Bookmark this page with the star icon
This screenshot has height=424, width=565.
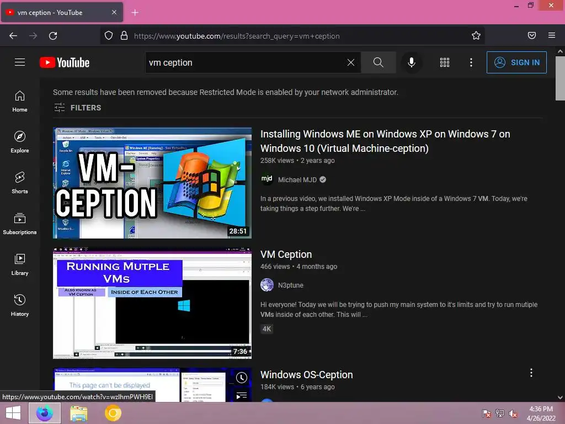tap(476, 36)
